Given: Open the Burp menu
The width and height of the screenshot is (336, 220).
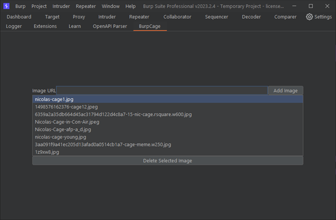Looking at the screenshot, I should pos(20,6).
